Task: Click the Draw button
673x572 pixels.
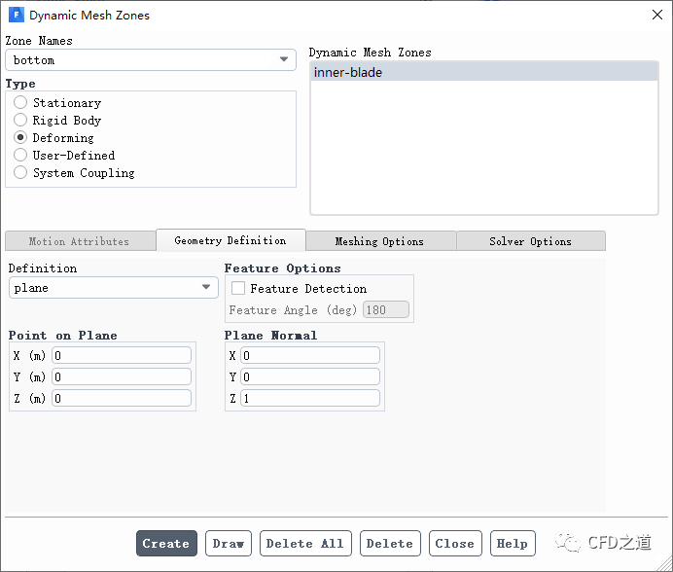Action: point(229,544)
